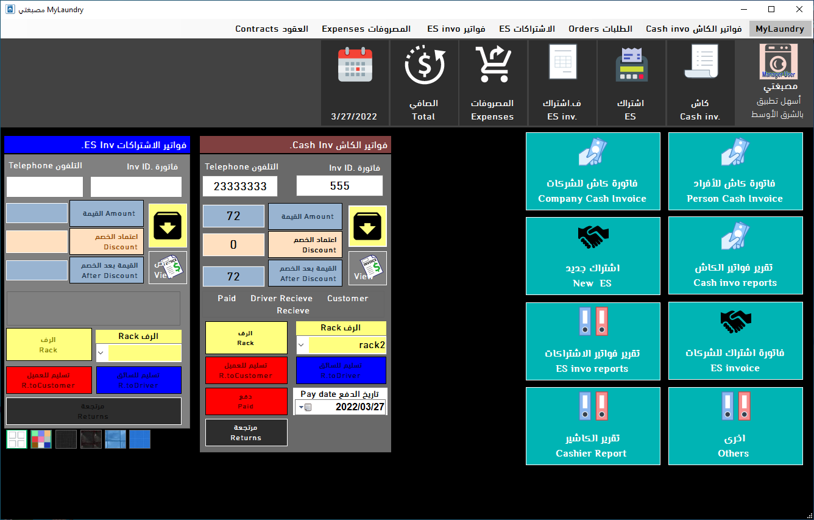Click the View invoice icon in ES Inv panel
Screen dimensions: 814x520
pyautogui.click(x=168, y=267)
